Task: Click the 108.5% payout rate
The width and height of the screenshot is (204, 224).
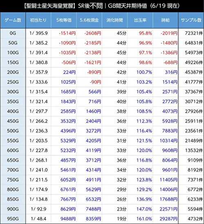Action: pyautogui.click(x=144, y=111)
